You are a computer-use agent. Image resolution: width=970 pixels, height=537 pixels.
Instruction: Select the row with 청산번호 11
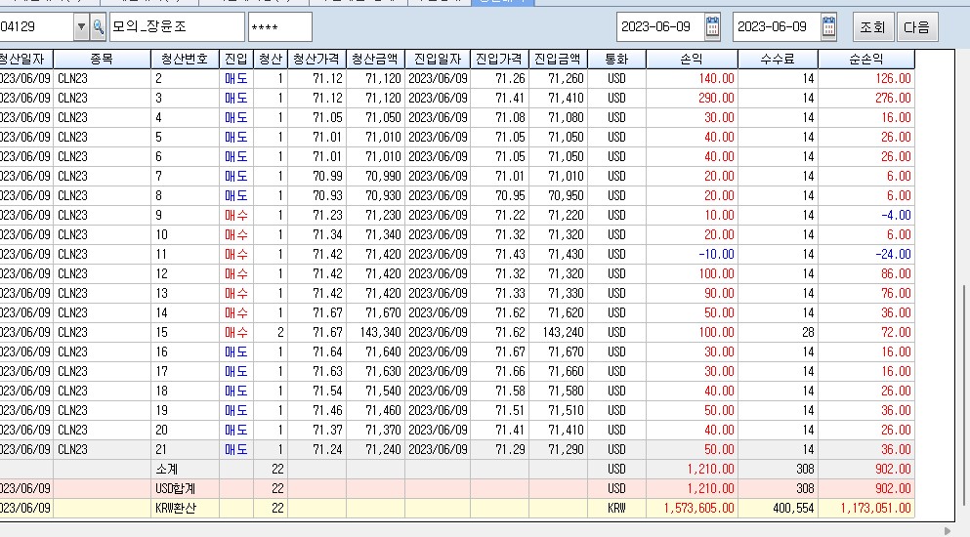click(391, 254)
